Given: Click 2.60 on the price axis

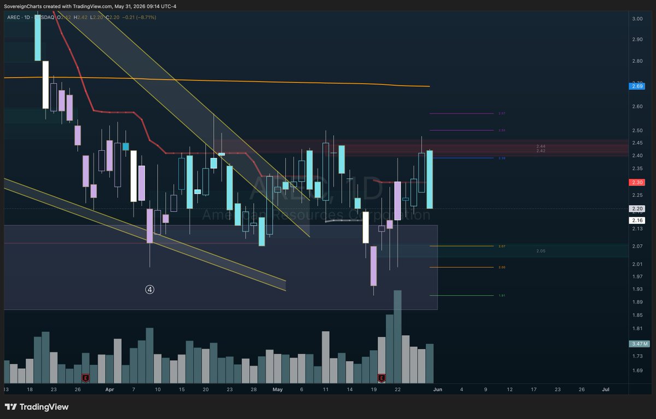Looking at the screenshot, I should pyautogui.click(x=637, y=107).
